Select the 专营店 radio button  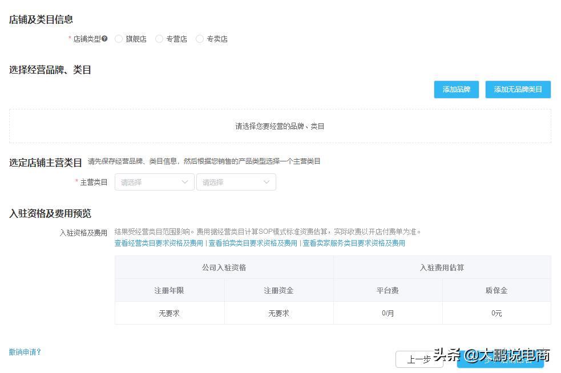(159, 39)
